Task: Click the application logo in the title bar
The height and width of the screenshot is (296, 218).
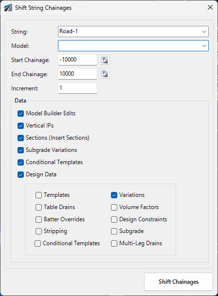Action: [8, 8]
